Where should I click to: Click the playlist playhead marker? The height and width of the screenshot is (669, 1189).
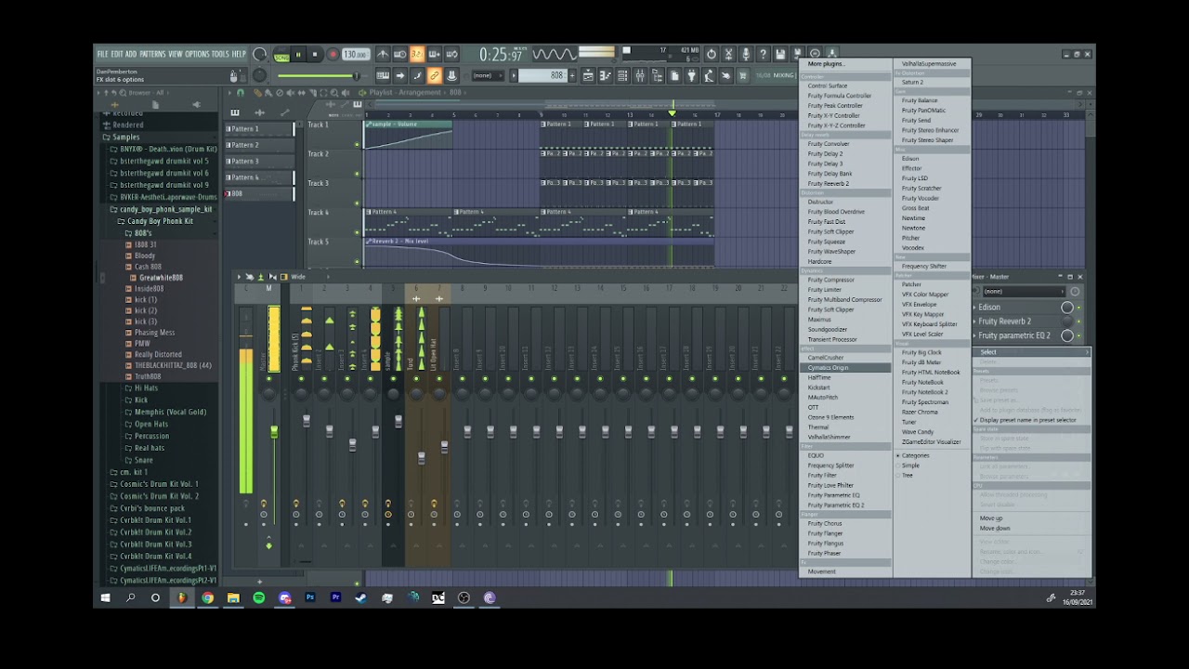(x=672, y=113)
